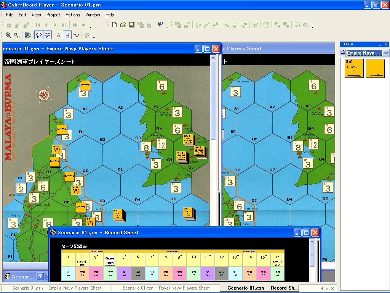Click the compass rose on the map
390x293 pixels.
pyautogui.click(x=43, y=95)
